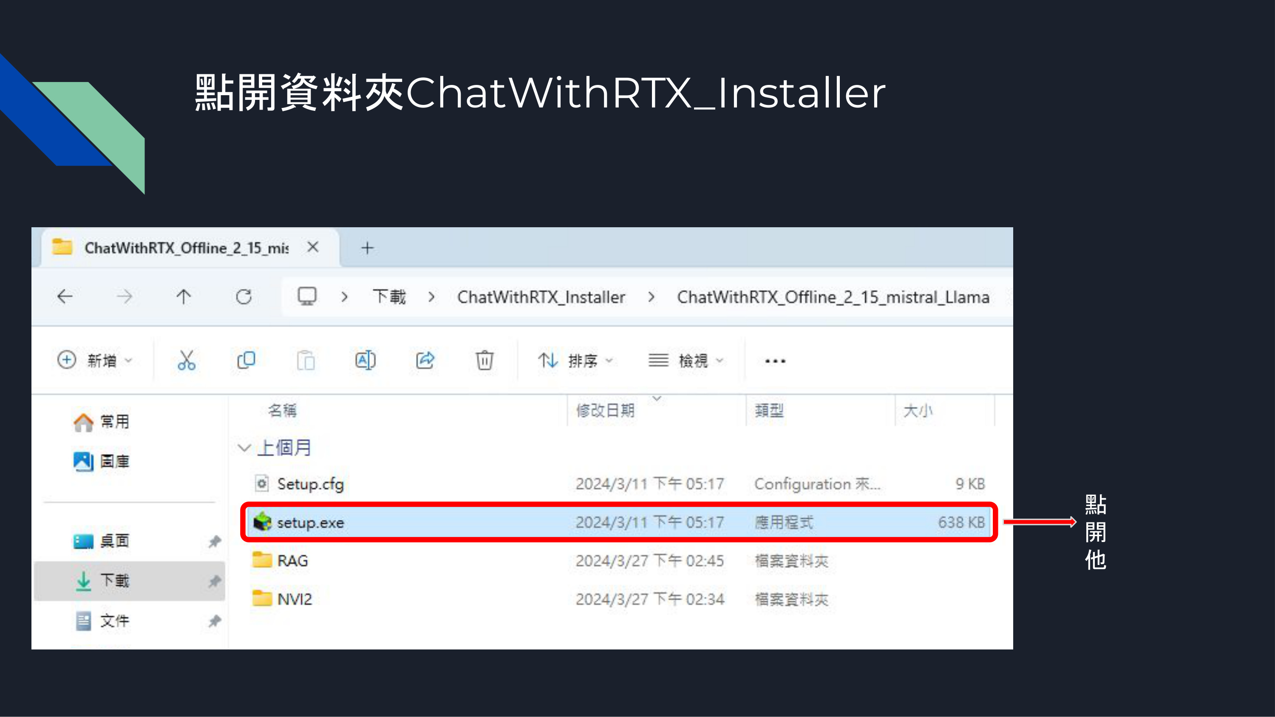Image resolution: width=1275 pixels, height=717 pixels.
Task: Select the Setup.cfg file
Action: (619, 484)
